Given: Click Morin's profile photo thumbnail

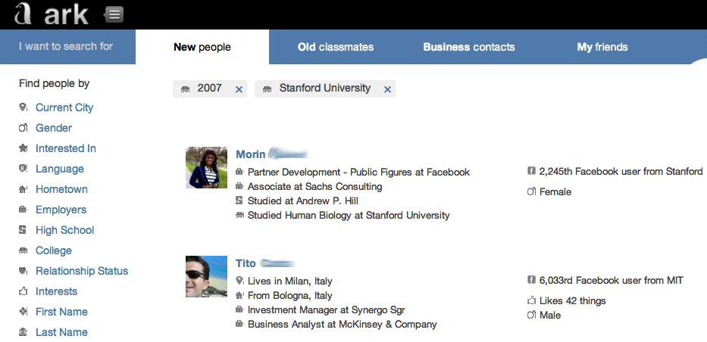Looking at the screenshot, I should (206, 167).
